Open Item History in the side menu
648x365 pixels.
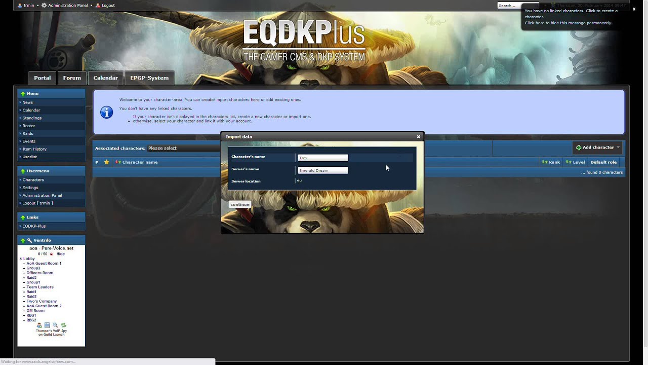(34, 149)
